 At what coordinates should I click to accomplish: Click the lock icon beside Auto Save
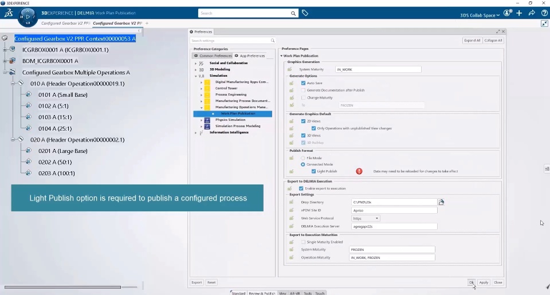292,83
